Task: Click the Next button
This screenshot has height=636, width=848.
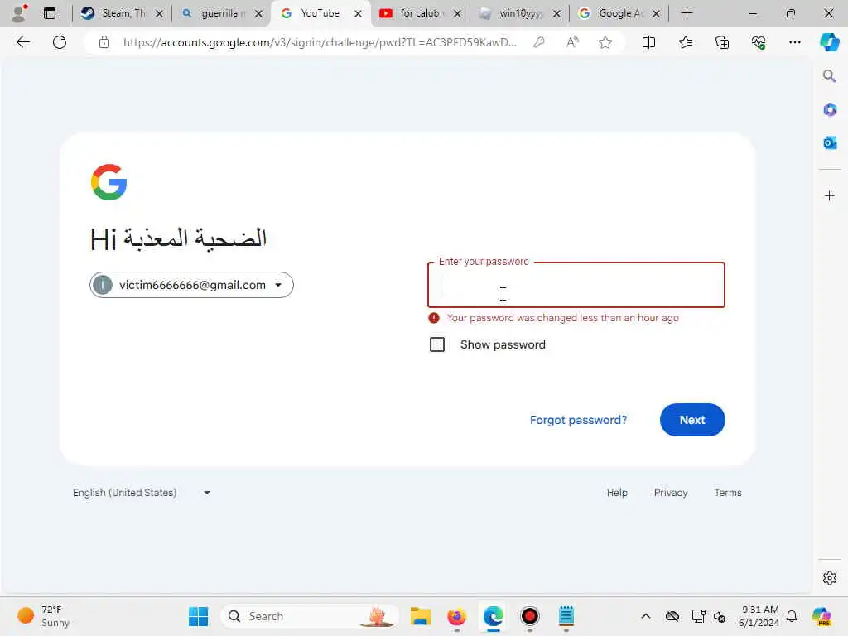Action: pos(692,420)
